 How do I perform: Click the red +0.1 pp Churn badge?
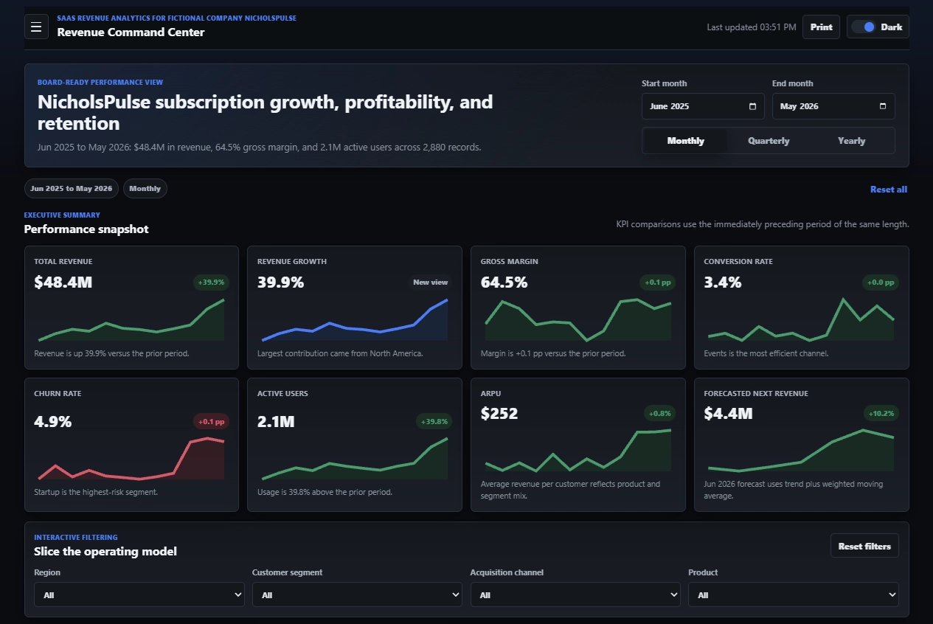click(x=211, y=421)
